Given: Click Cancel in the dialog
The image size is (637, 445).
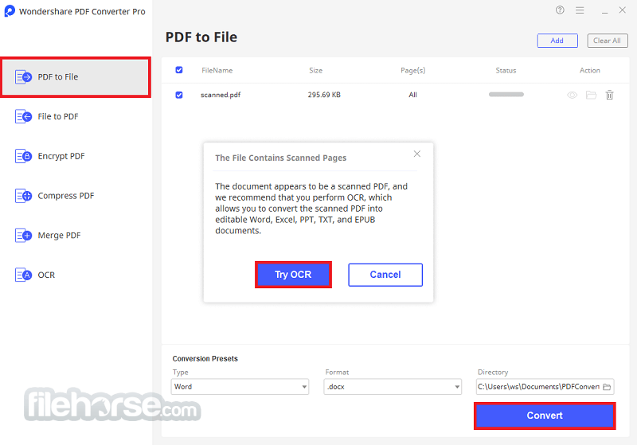Looking at the screenshot, I should click(385, 275).
